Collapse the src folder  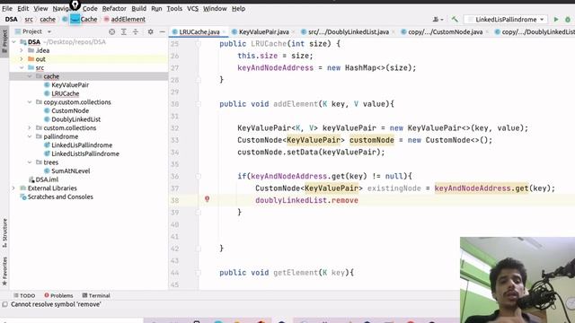pos(22,68)
